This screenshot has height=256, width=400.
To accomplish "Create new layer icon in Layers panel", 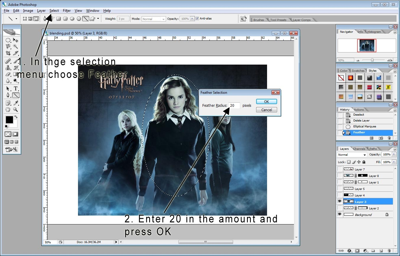I will 381,251.
